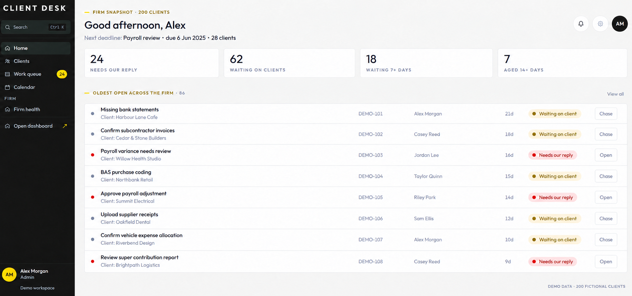Click Alex Morgan Admin in sidebar footer

[34, 274]
